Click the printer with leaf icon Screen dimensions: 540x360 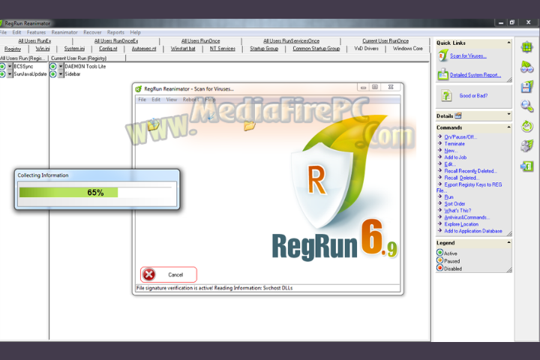527,145
